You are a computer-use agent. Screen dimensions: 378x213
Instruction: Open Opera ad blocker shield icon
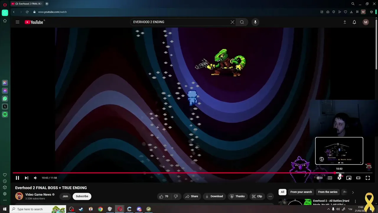click(334, 12)
